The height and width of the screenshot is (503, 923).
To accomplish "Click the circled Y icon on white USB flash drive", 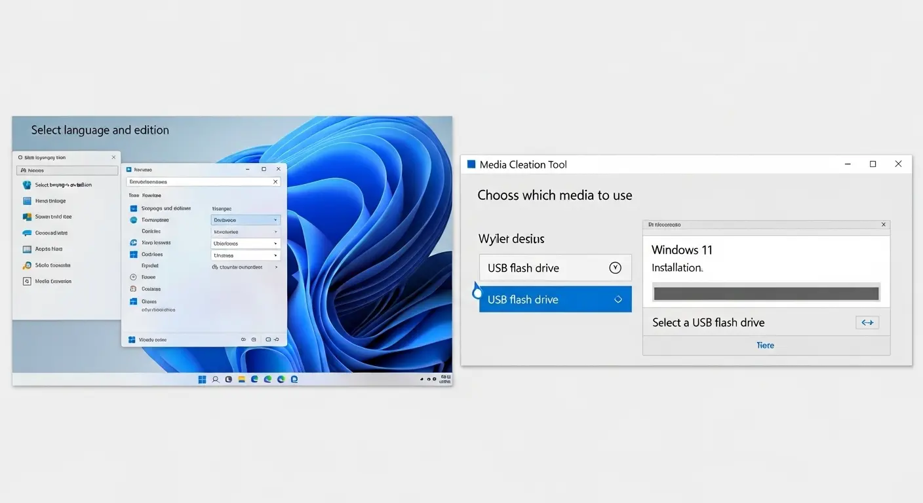I will (615, 267).
